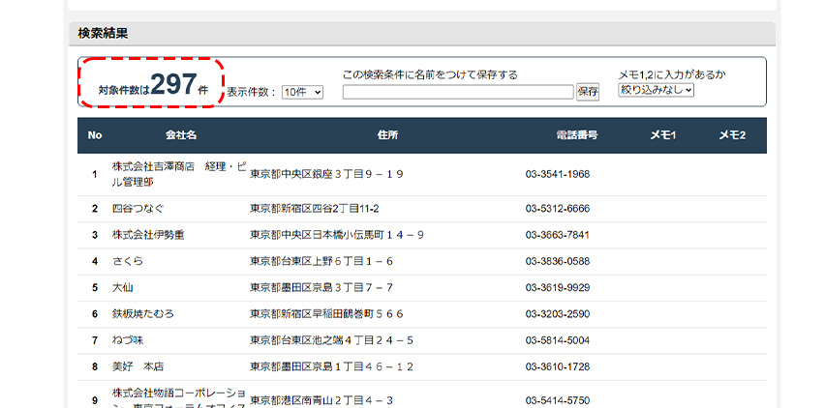
Task: Click address 東京都中央区日本橋小伝馬町14-9
Action: [x=337, y=235]
